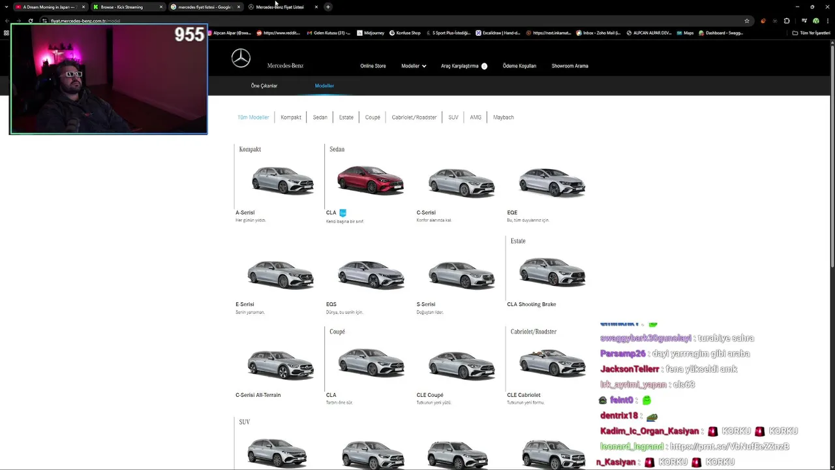Click the Araç Karşılaştırma counter badge
This screenshot has height=470, width=835.
tap(484, 66)
